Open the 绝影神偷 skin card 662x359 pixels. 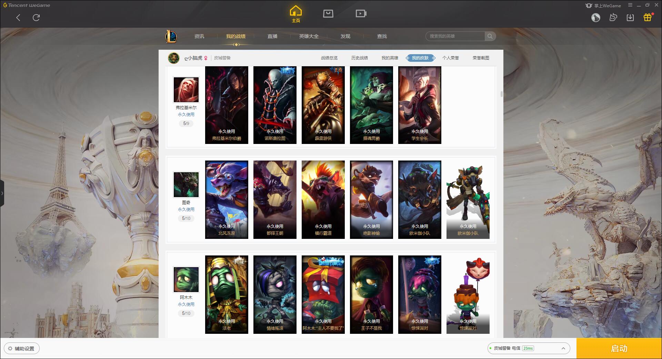tap(371, 200)
